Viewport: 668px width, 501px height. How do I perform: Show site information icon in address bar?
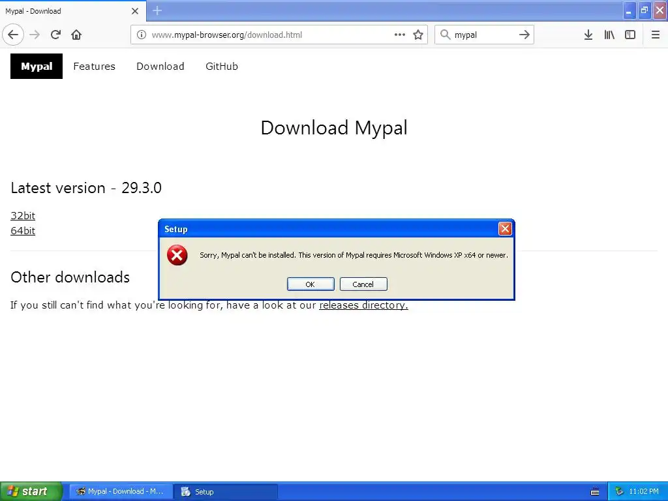[x=141, y=35]
